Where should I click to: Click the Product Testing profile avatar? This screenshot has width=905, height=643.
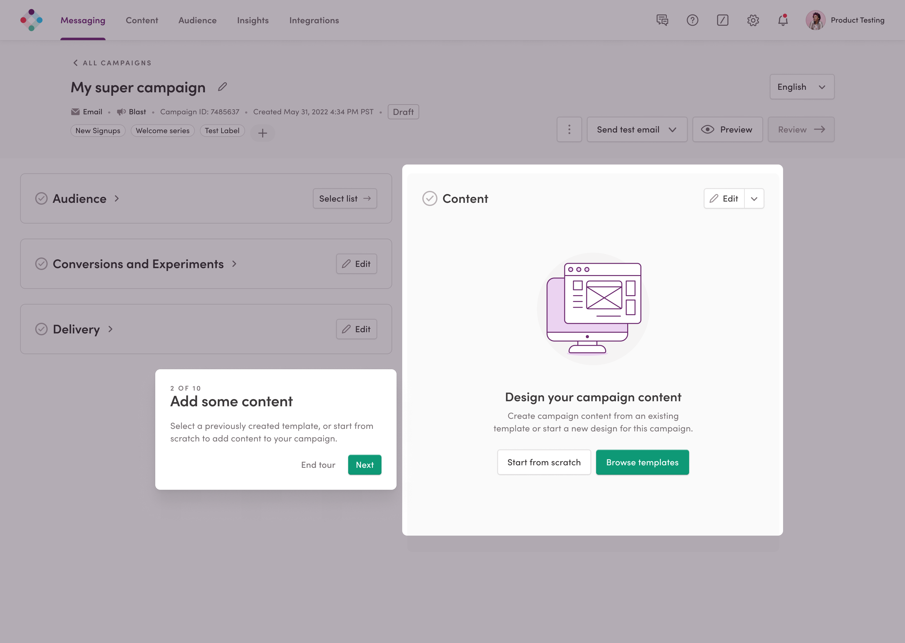[x=815, y=20]
